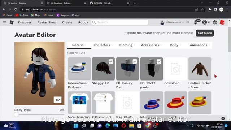Click the Get More button

click(205, 33)
